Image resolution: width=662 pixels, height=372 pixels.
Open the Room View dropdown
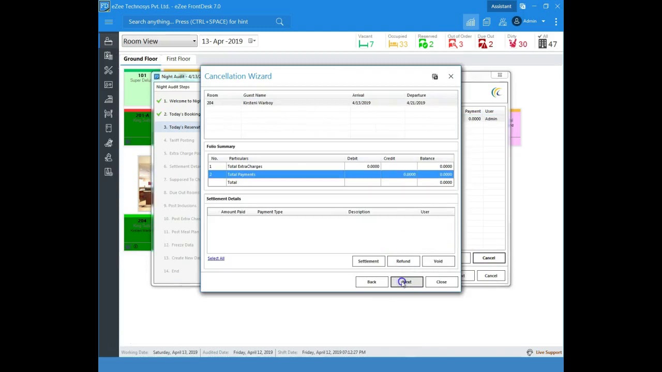tap(159, 41)
